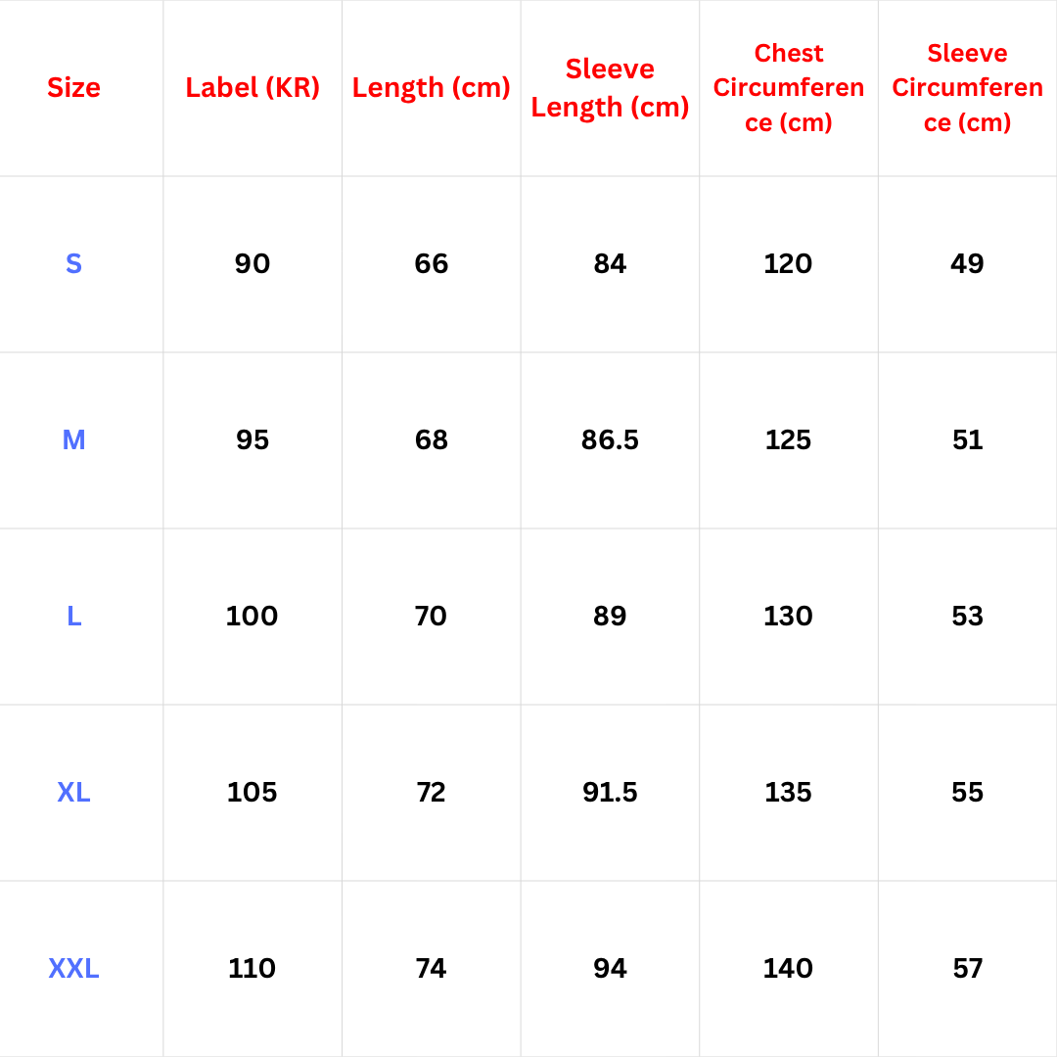Click the 140 chest circumference value

(x=789, y=969)
